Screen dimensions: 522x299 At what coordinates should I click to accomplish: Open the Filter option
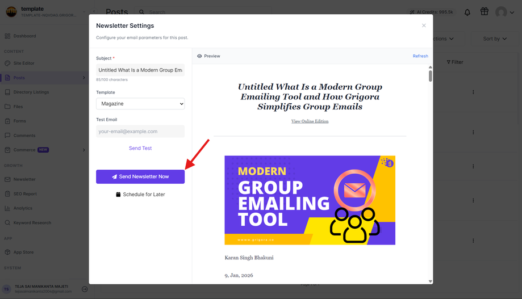[455, 62]
